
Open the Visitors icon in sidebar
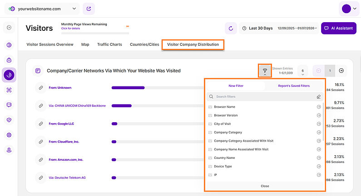(9, 75)
